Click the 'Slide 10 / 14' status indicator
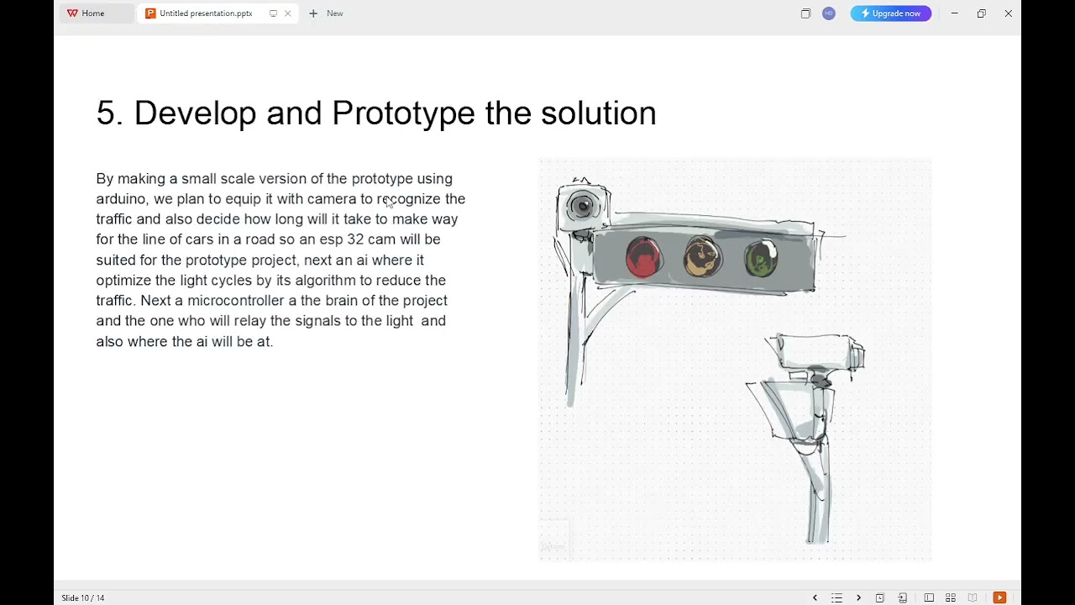The image size is (1075, 605). click(x=83, y=598)
